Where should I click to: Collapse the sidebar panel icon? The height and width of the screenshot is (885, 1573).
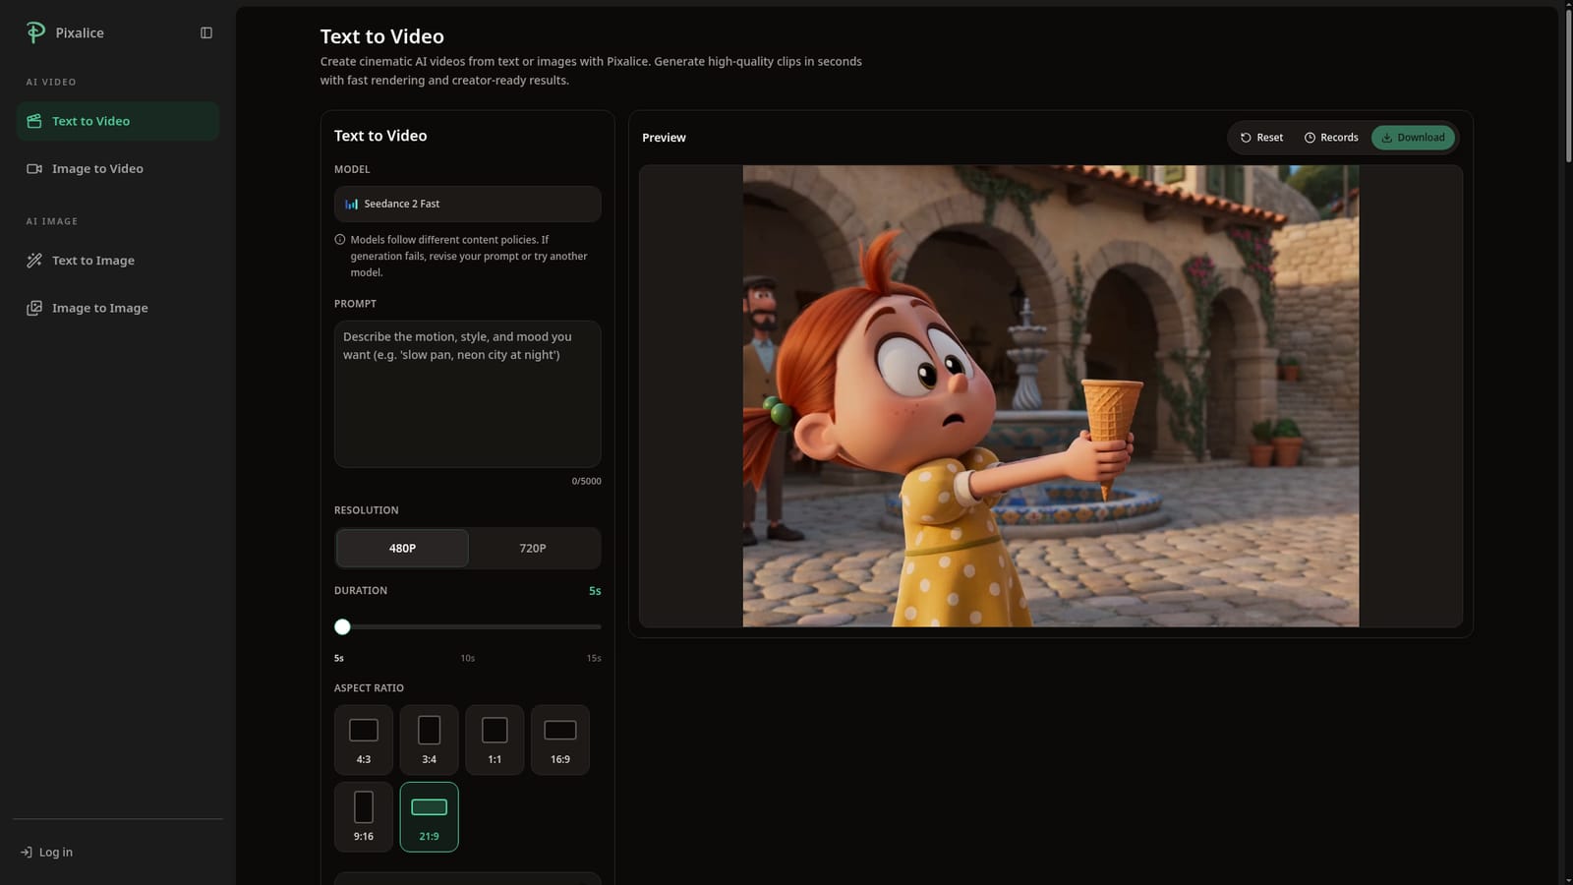(206, 32)
